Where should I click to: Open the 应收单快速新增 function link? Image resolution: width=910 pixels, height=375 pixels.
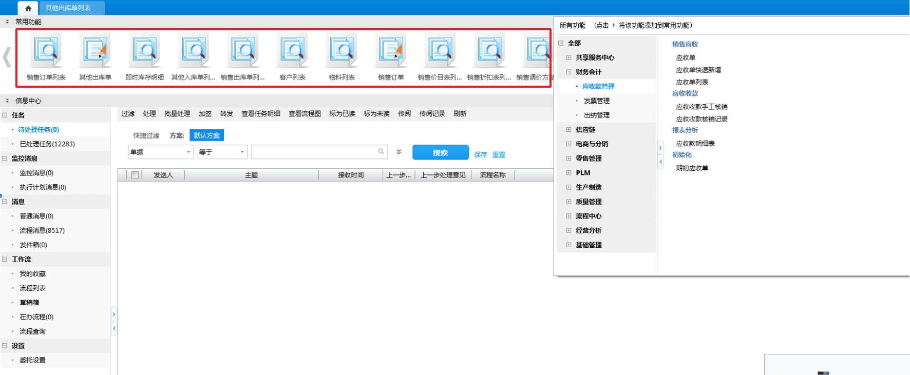(698, 70)
